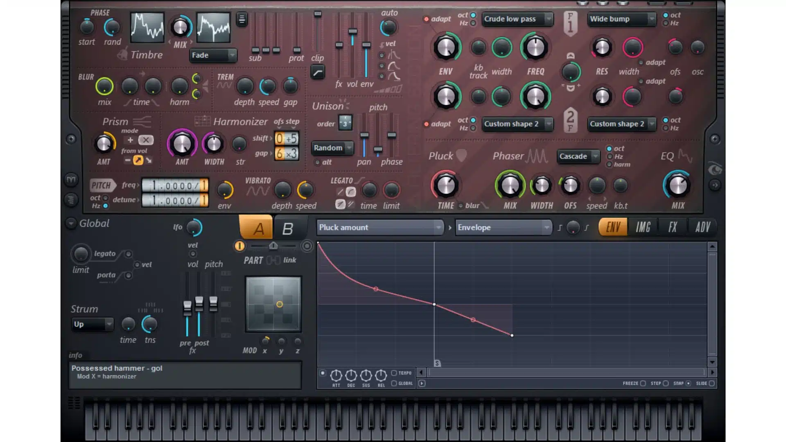Switch to part A tab
Image resolution: width=786 pixels, height=442 pixels.
pyautogui.click(x=256, y=228)
